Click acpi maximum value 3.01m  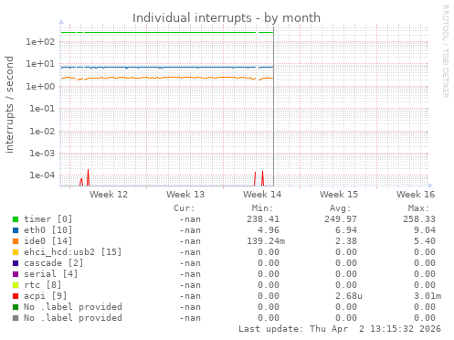(x=428, y=296)
